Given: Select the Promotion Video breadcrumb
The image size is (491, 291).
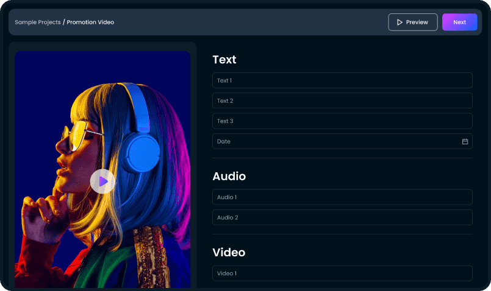Looking at the screenshot, I should [90, 22].
